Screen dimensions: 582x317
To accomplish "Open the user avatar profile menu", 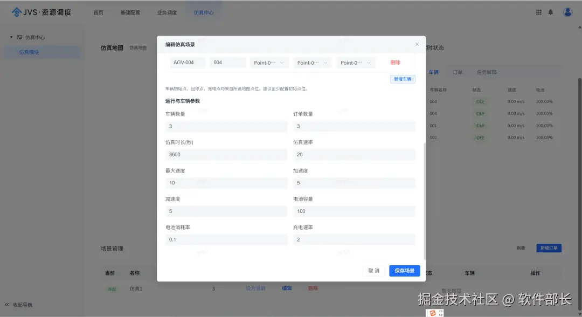I will click(567, 12).
